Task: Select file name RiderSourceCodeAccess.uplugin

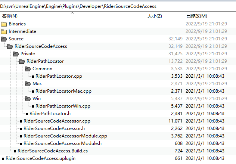Action: click(41, 158)
